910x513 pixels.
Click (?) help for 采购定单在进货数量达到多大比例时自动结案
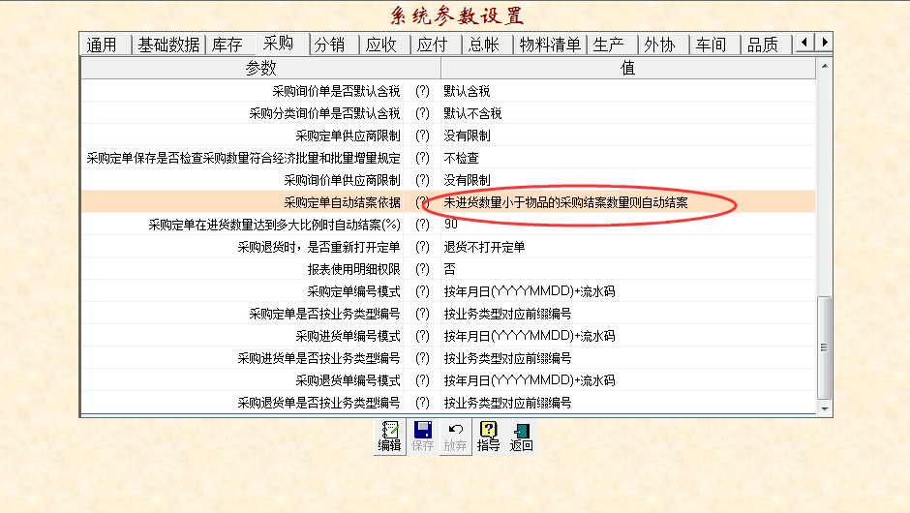pos(422,225)
